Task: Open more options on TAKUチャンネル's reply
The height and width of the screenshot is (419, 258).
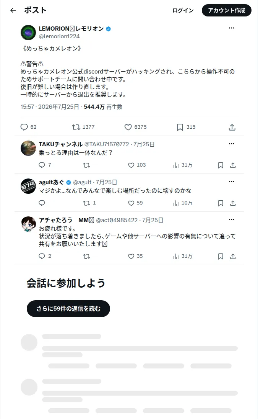Action: pyautogui.click(x=232, y=144)
